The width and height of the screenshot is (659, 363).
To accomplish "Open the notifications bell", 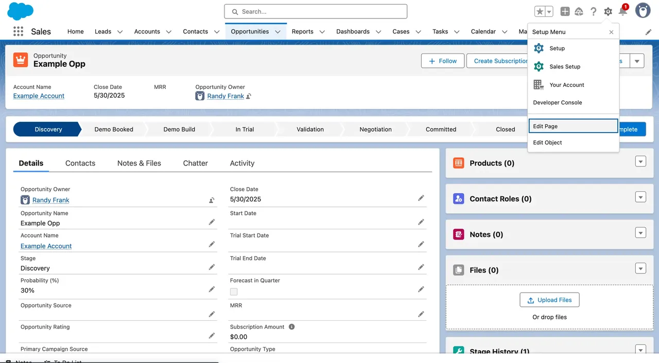I will coord(623,11).
